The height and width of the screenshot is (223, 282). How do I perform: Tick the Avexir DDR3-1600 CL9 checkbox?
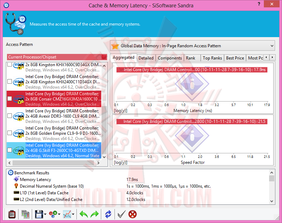click(9, 116)
